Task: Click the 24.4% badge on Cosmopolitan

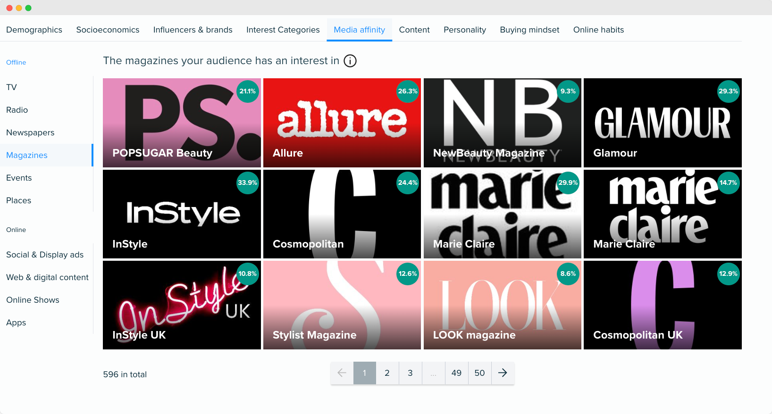Action: click(x=408, y=183)
